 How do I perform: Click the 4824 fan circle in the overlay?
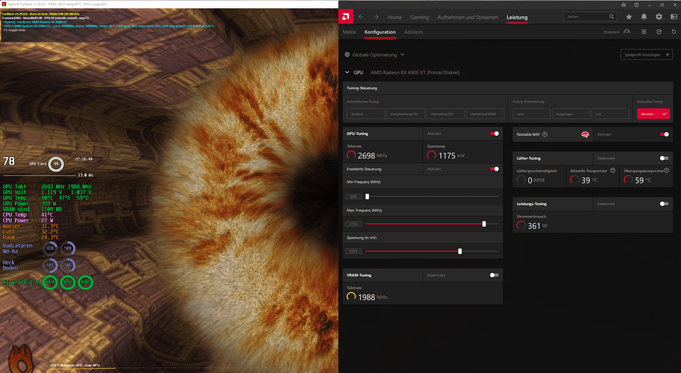point(50,282)
